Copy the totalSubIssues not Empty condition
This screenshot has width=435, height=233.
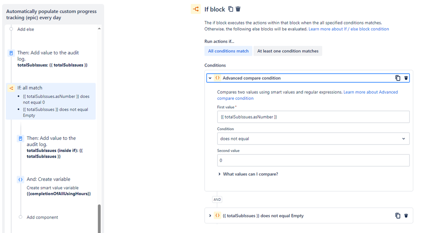pyautogui.click(x=398, y=216)
